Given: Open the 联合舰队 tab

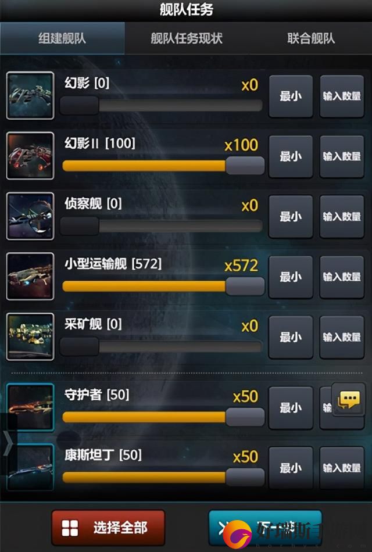Looking at the screenshot, I should click(310, 38).
